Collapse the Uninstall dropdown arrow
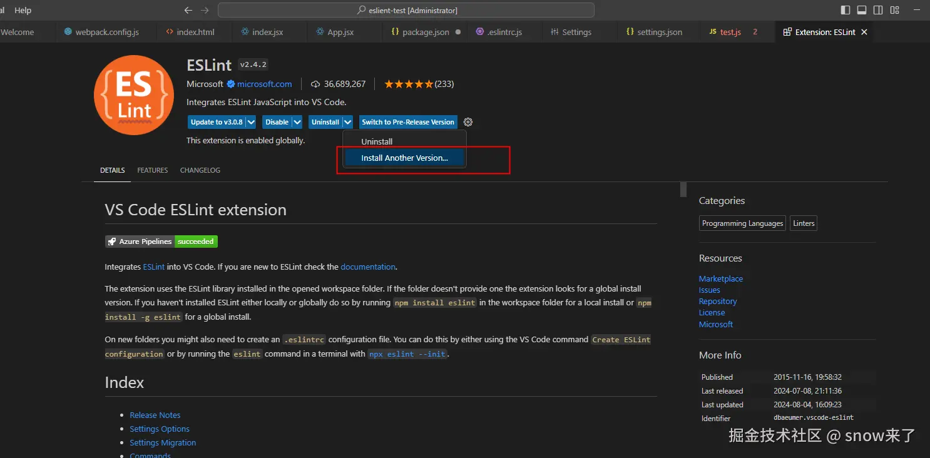 coord(348,122)
